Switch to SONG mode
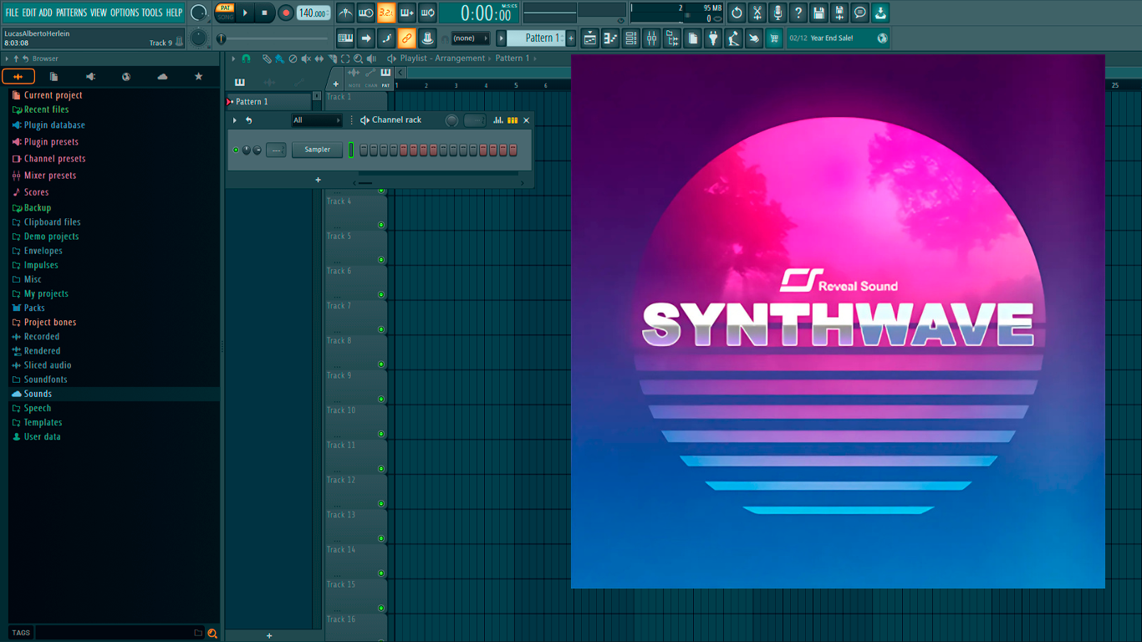1142x642 pixels. (x=226, y=17)
